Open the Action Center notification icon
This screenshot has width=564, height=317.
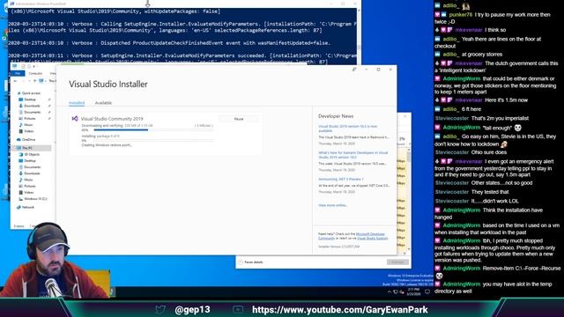pyautogui.click(x=427, y=291)
